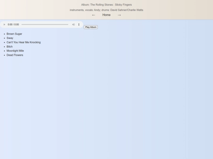Select the track Dead Flowers
The height and width of the screenshot is (159, 213).
coord(15,55)
